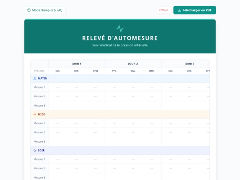The width and height of the screenshot is (240, 180).
Task: Click the sun icon next to MIDI
Action: click(x=35, y=114)
